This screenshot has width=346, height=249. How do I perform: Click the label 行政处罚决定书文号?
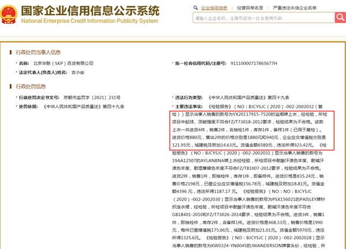point(39,97)
